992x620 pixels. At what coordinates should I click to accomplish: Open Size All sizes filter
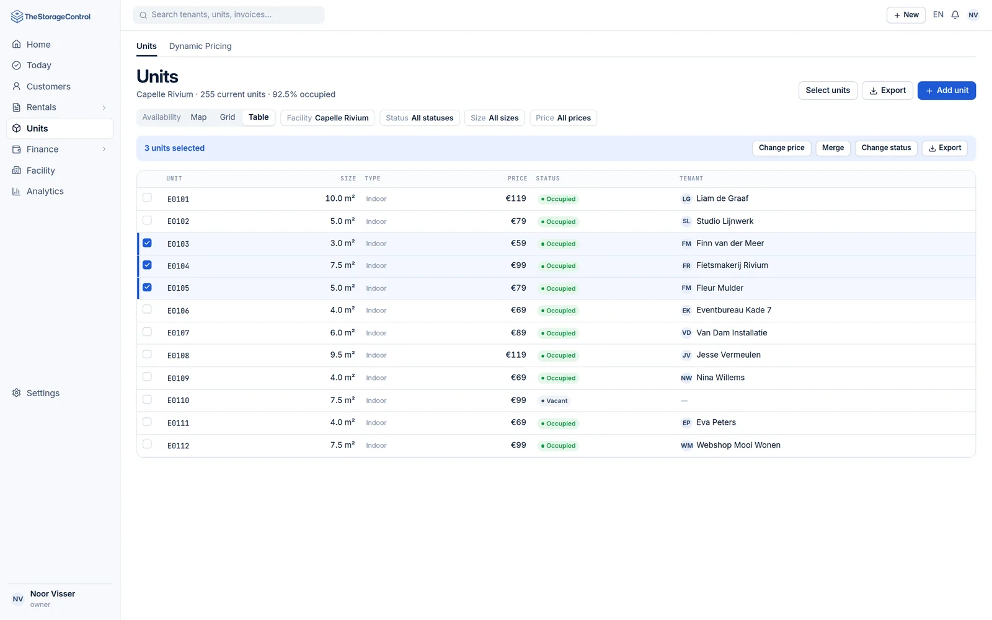point(495,118)
